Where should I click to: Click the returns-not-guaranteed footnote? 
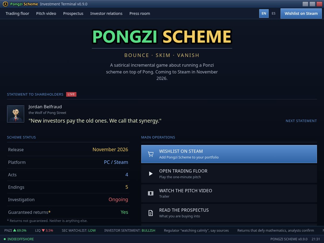pos(47,221)
